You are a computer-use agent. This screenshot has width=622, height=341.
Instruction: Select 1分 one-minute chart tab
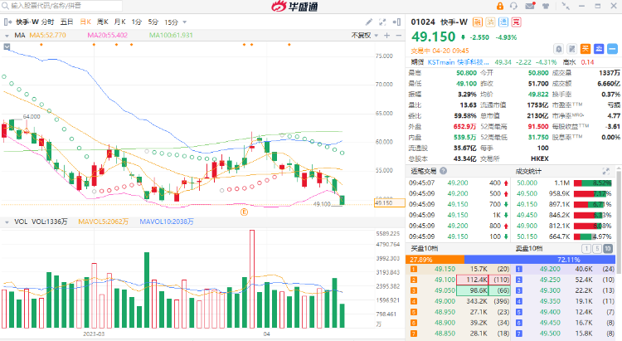137,22
